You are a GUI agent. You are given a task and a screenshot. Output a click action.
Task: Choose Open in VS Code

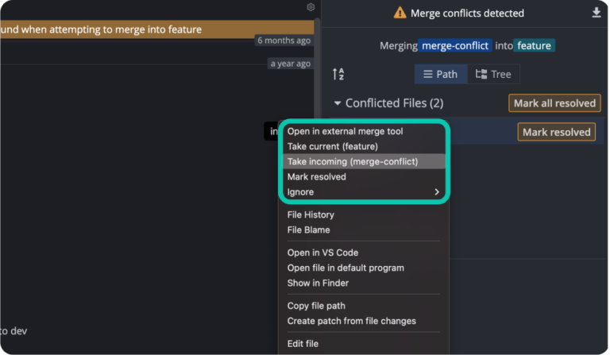(322, 253)
